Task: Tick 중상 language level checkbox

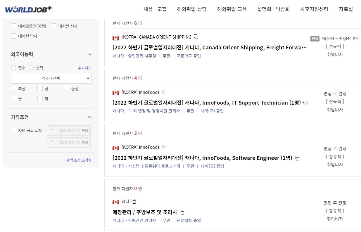Action: [67, 89]
